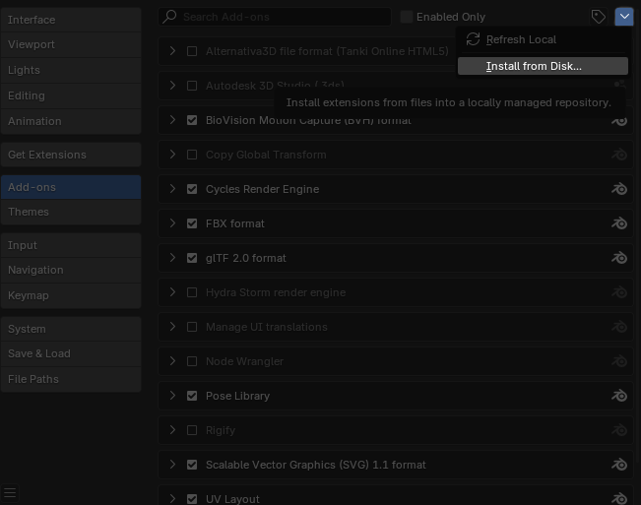Open the Keymap preferences section
The image size is (641, 505).
(x=71, y=295)
